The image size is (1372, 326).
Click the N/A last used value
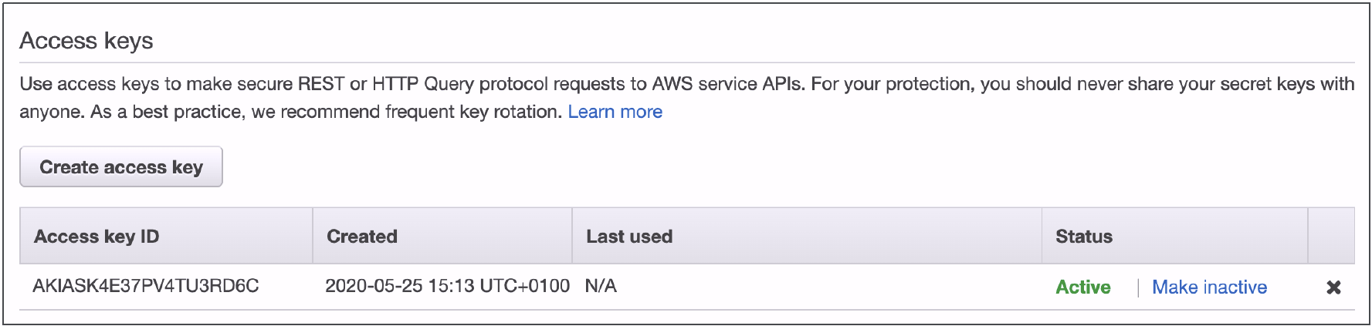[601, 286]
